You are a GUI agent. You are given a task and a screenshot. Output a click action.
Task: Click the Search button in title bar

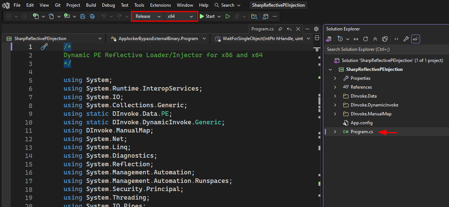227,5
